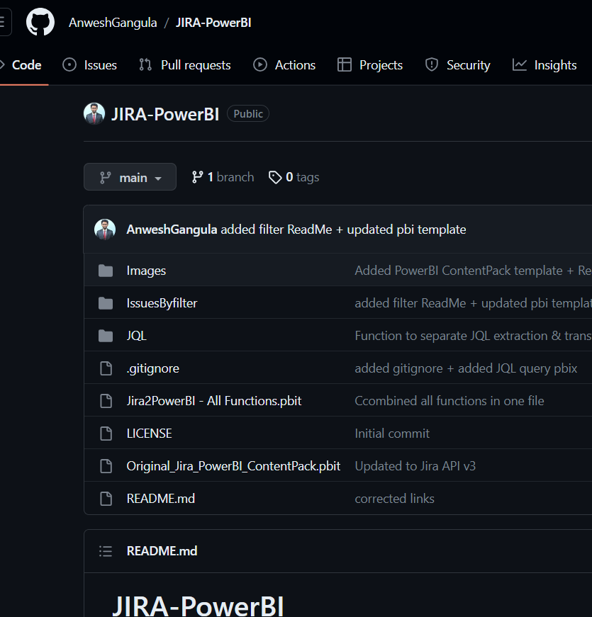Switch to the Code tab
Screen dimensions: 592x617
tap(23, 65)
